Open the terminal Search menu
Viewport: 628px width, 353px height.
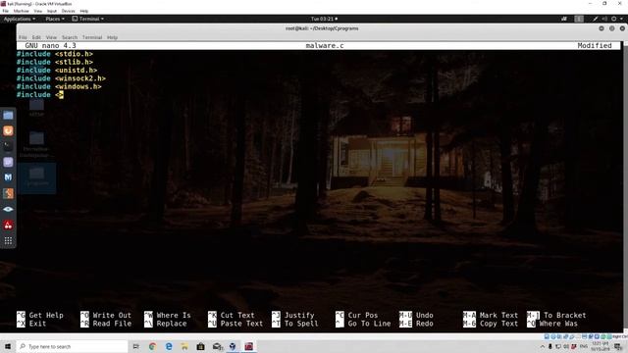[70, 37]
